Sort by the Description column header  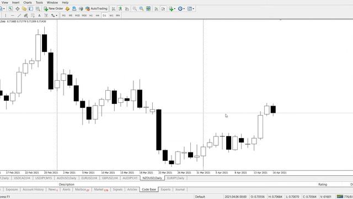[x=67, y=184]
